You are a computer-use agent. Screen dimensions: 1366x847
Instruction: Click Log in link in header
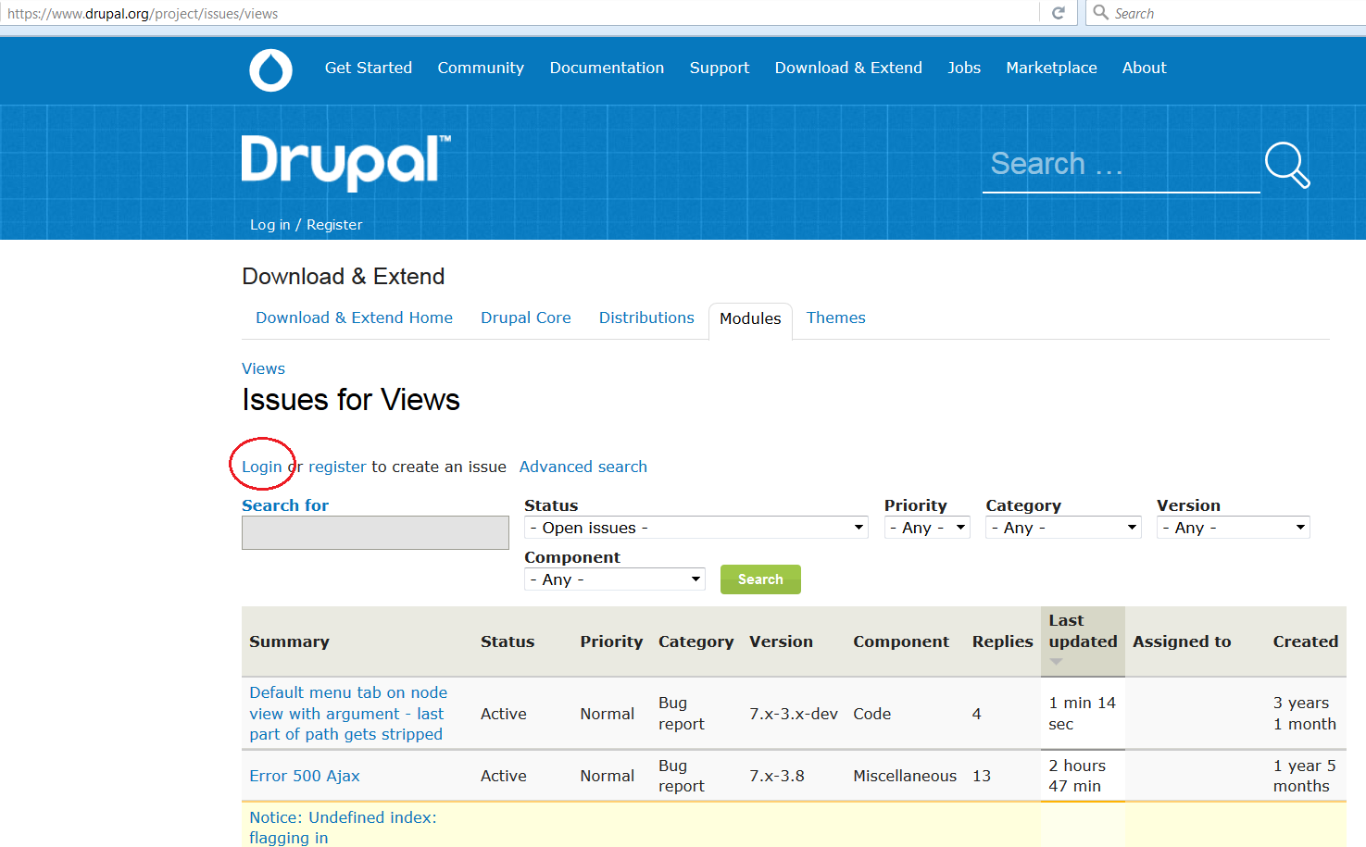(269, 225)
